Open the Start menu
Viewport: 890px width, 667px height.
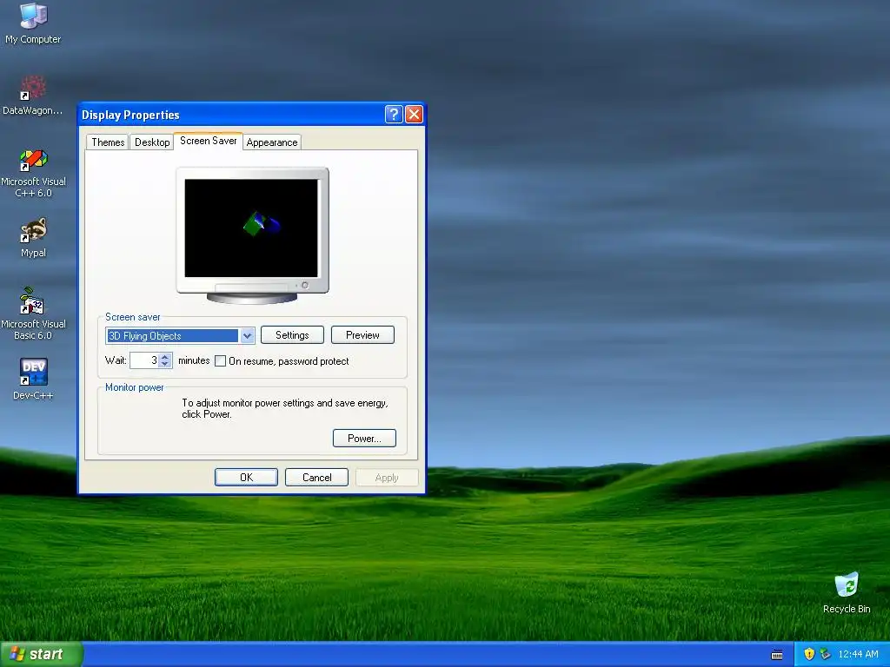tap(41, 654)
